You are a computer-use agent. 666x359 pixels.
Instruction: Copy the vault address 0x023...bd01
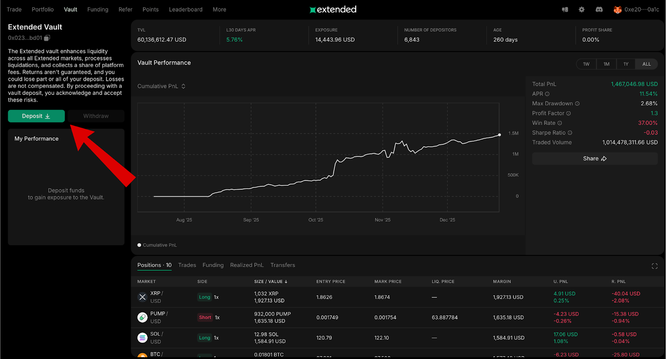click(47, 38)
